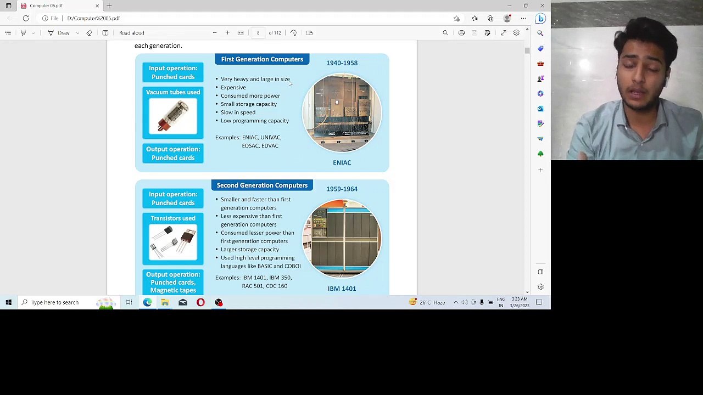Open the green tree icon in sidebar
The height and width of the screenshot is (395, 703).
pyautogui.click(x=540, y=154)
